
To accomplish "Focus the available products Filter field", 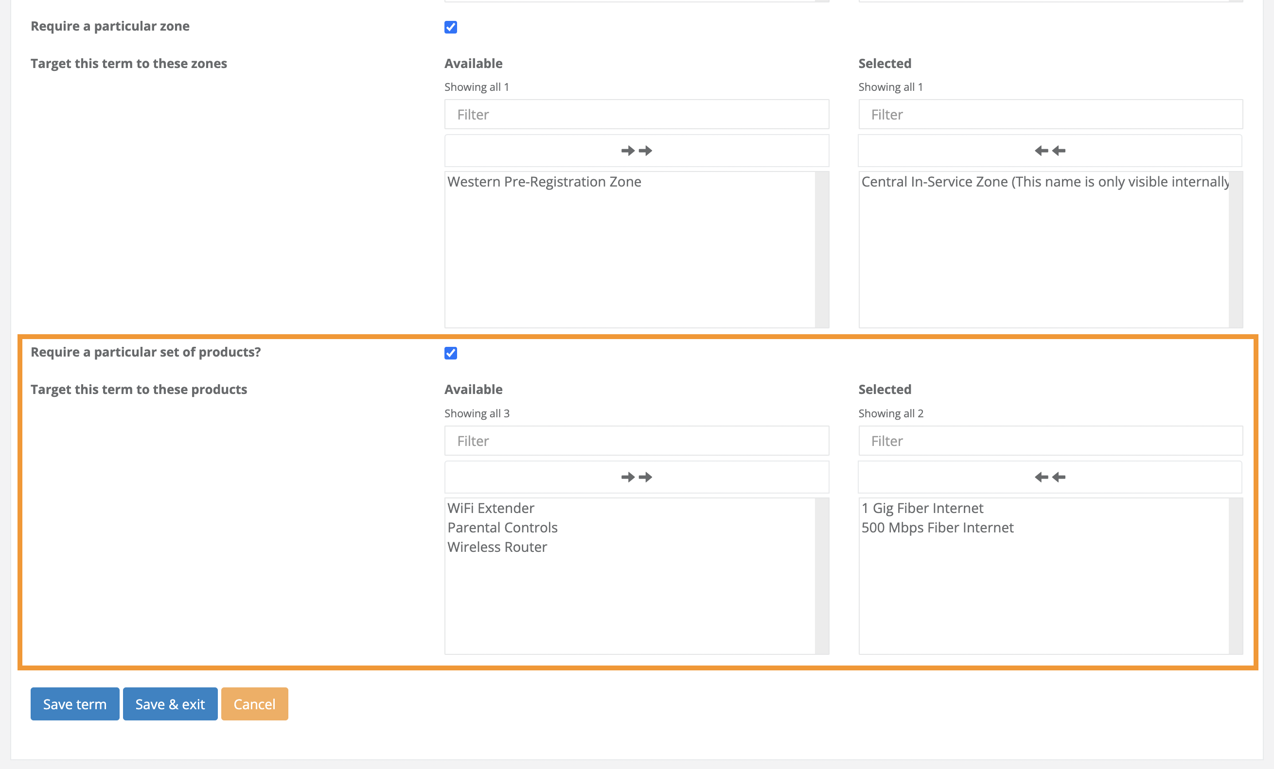I will click(637, 441).
